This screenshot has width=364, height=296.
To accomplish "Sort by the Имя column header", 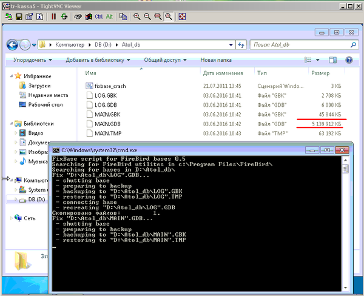I will 90,73.
